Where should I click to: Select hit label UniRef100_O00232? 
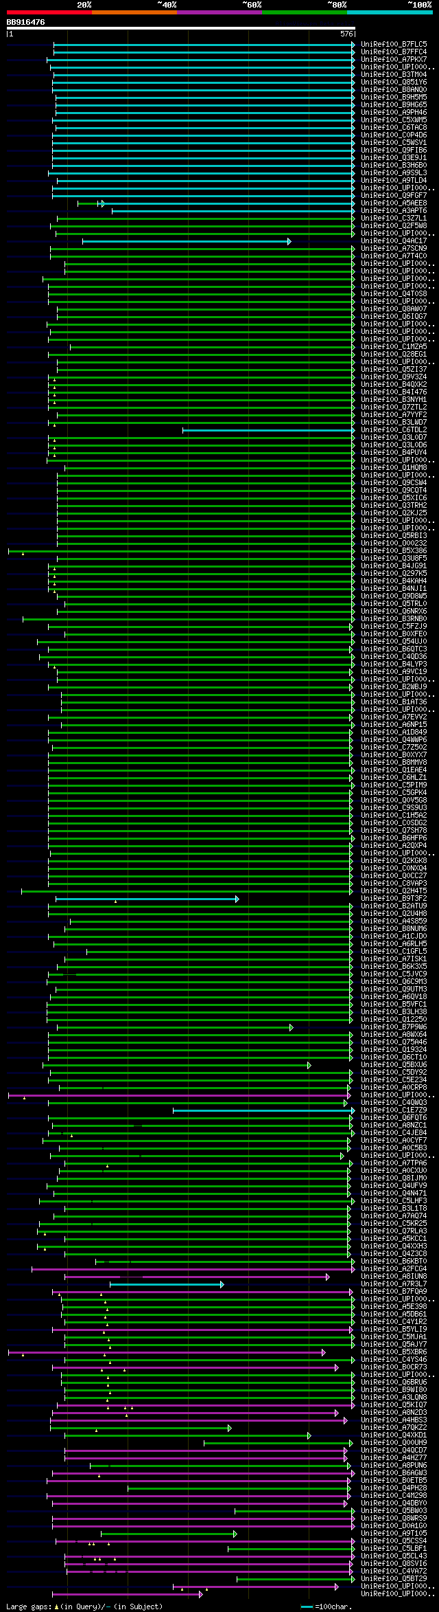[394, 544]
